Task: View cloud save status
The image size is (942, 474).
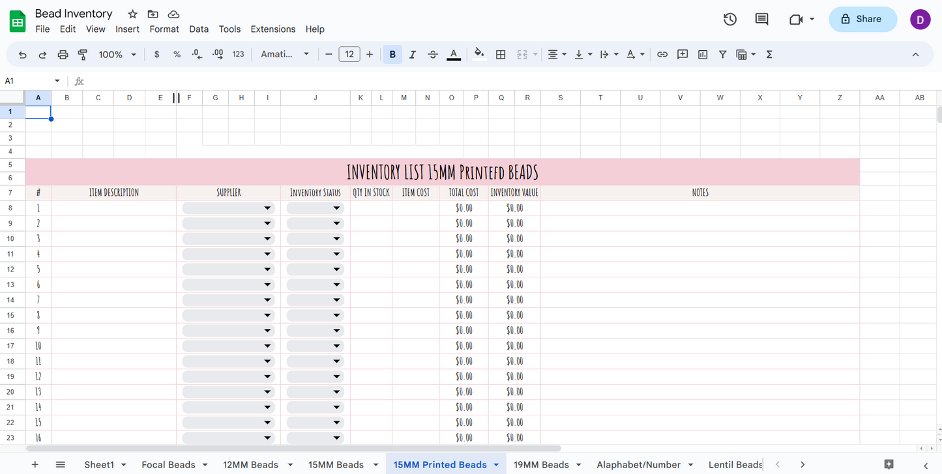Action: point(173,14)
